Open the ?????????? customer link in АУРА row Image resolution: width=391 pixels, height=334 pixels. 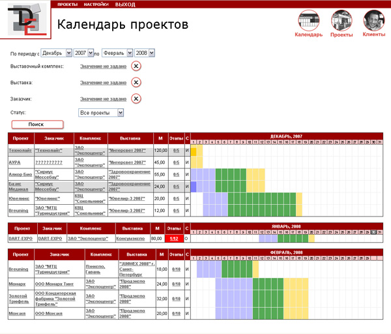49,162
